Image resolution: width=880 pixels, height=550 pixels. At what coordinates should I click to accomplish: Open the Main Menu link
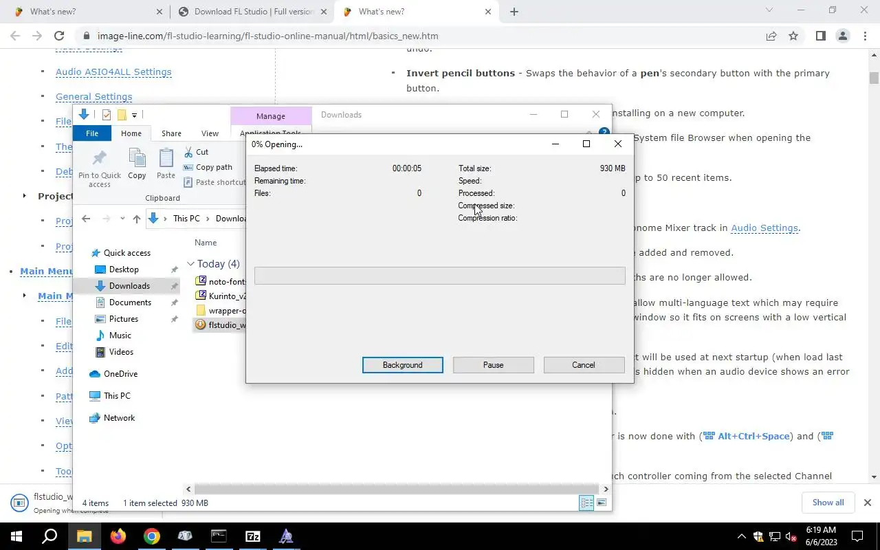47,271
